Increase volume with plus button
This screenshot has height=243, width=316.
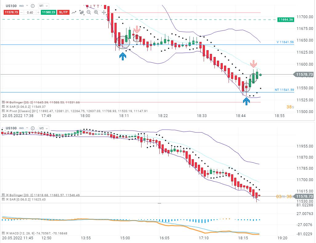tap(38, 12)
